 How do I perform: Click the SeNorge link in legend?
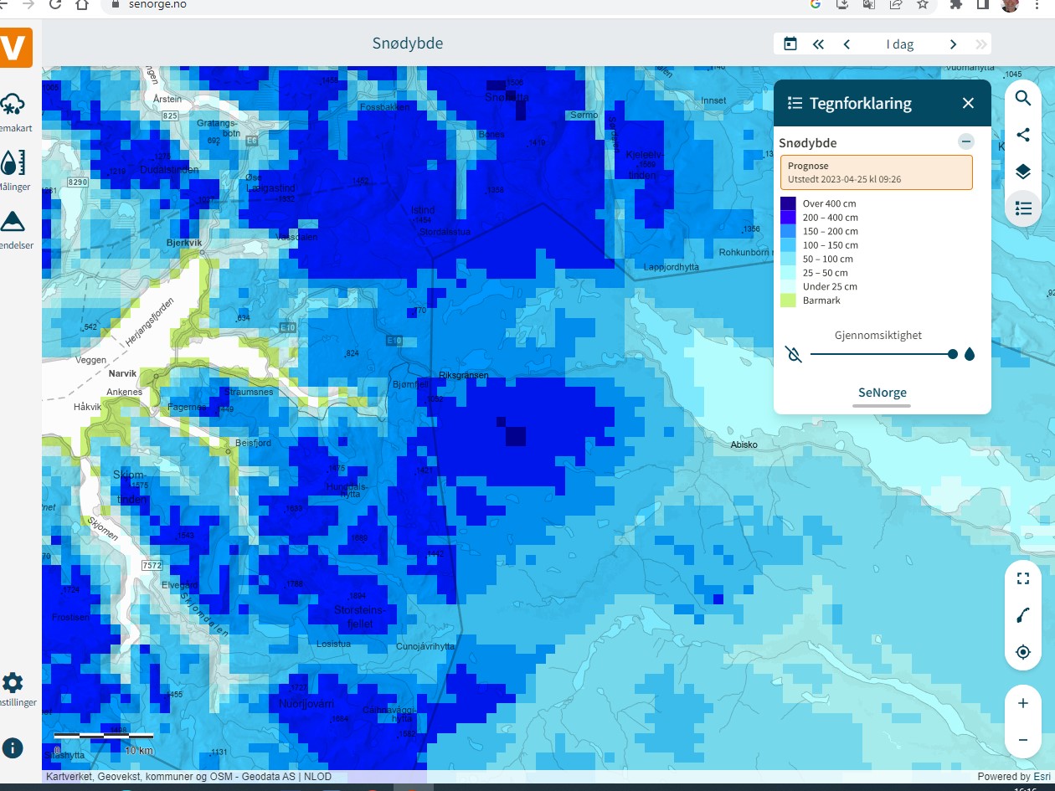click(882, 393)
